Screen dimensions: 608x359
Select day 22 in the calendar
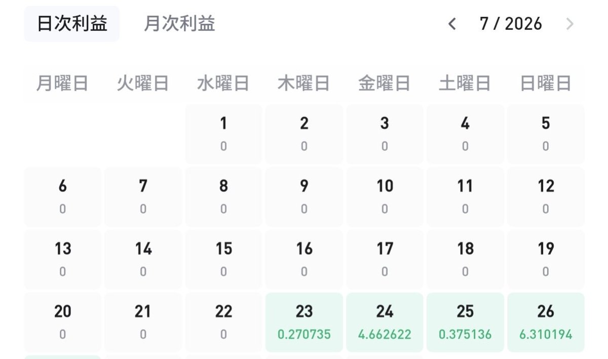click(x=223, y=323)
